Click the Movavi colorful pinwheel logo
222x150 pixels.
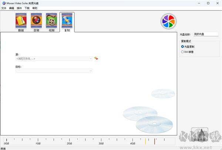168,21
